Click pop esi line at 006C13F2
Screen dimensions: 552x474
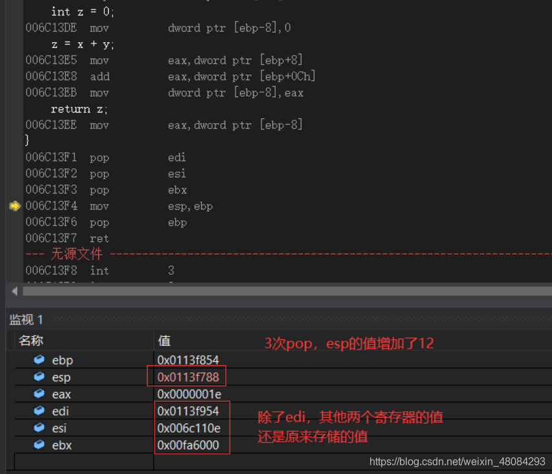(105, 174)
